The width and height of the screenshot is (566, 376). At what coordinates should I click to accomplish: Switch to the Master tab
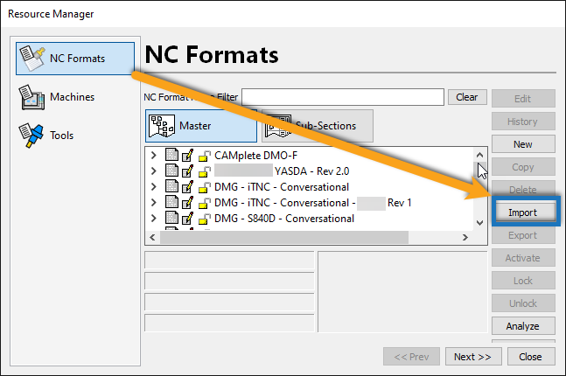201,126
